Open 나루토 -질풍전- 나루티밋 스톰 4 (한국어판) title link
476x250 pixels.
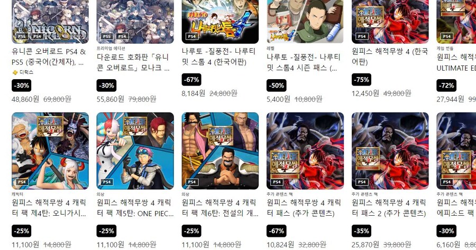(x=218, y=56)
